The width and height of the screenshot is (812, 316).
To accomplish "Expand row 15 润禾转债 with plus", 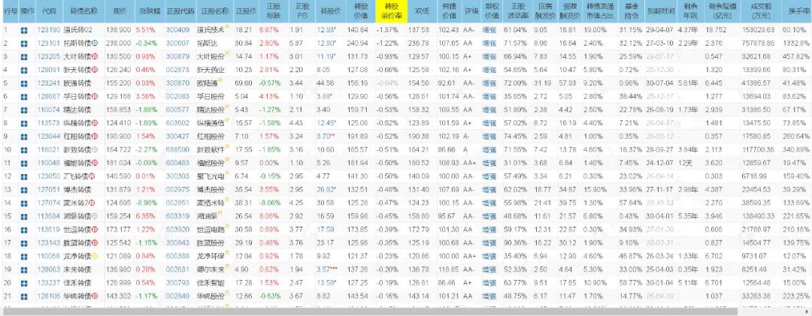I will (24, 215).
